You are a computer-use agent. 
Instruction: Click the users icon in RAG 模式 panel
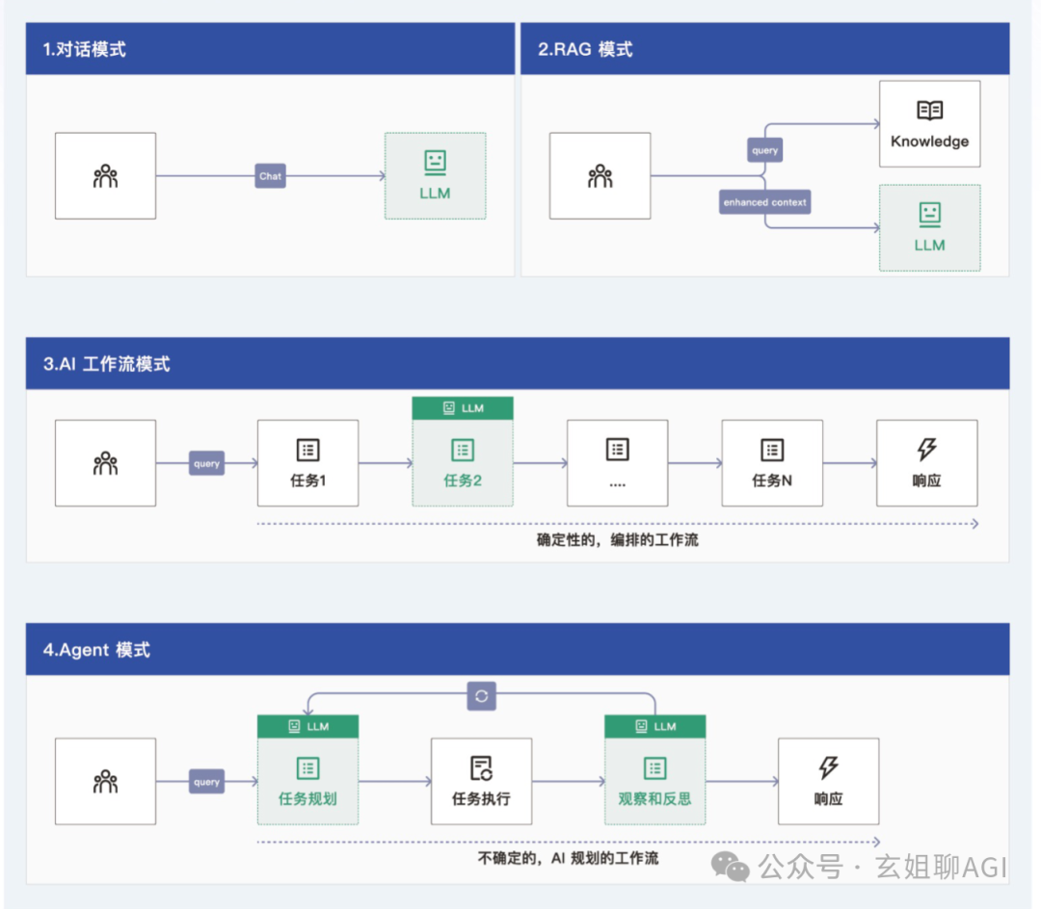[x=601, y=175]
